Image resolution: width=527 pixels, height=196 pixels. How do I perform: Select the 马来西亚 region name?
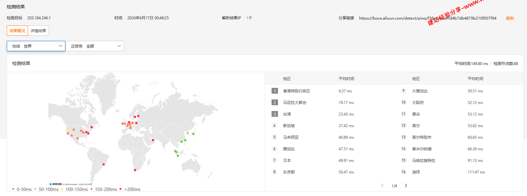(291, 137)
